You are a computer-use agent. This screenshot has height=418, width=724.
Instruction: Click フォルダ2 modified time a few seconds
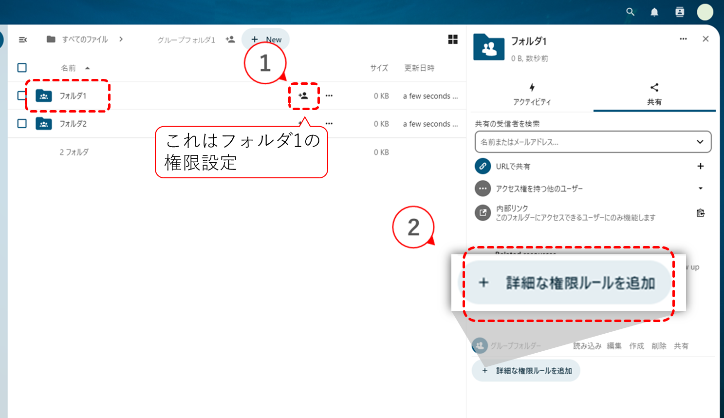click(x=430, y=124)
